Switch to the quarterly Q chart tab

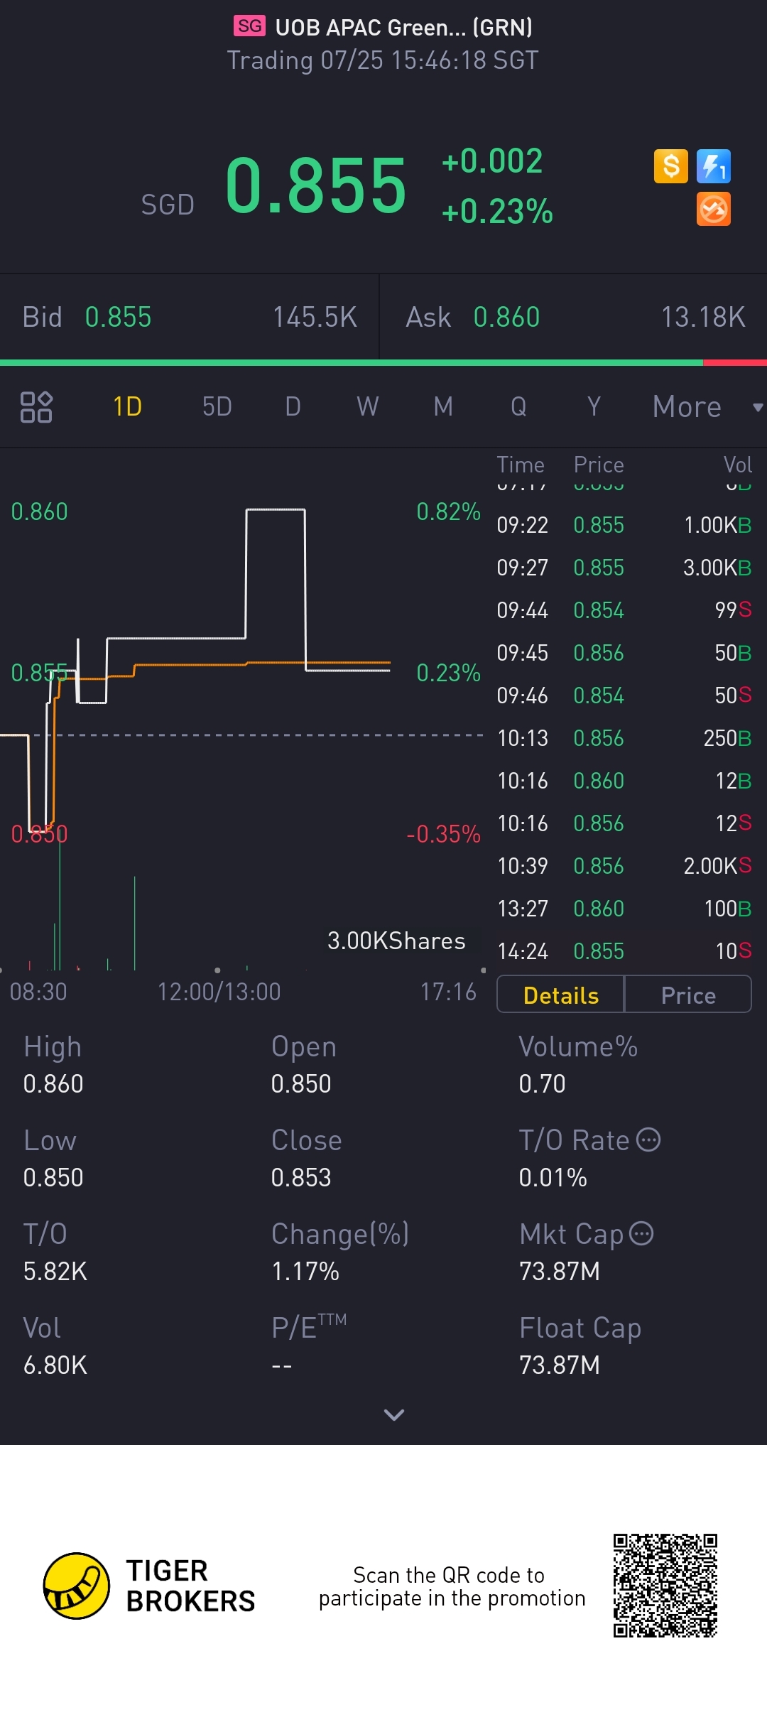(x=518, y=407)
